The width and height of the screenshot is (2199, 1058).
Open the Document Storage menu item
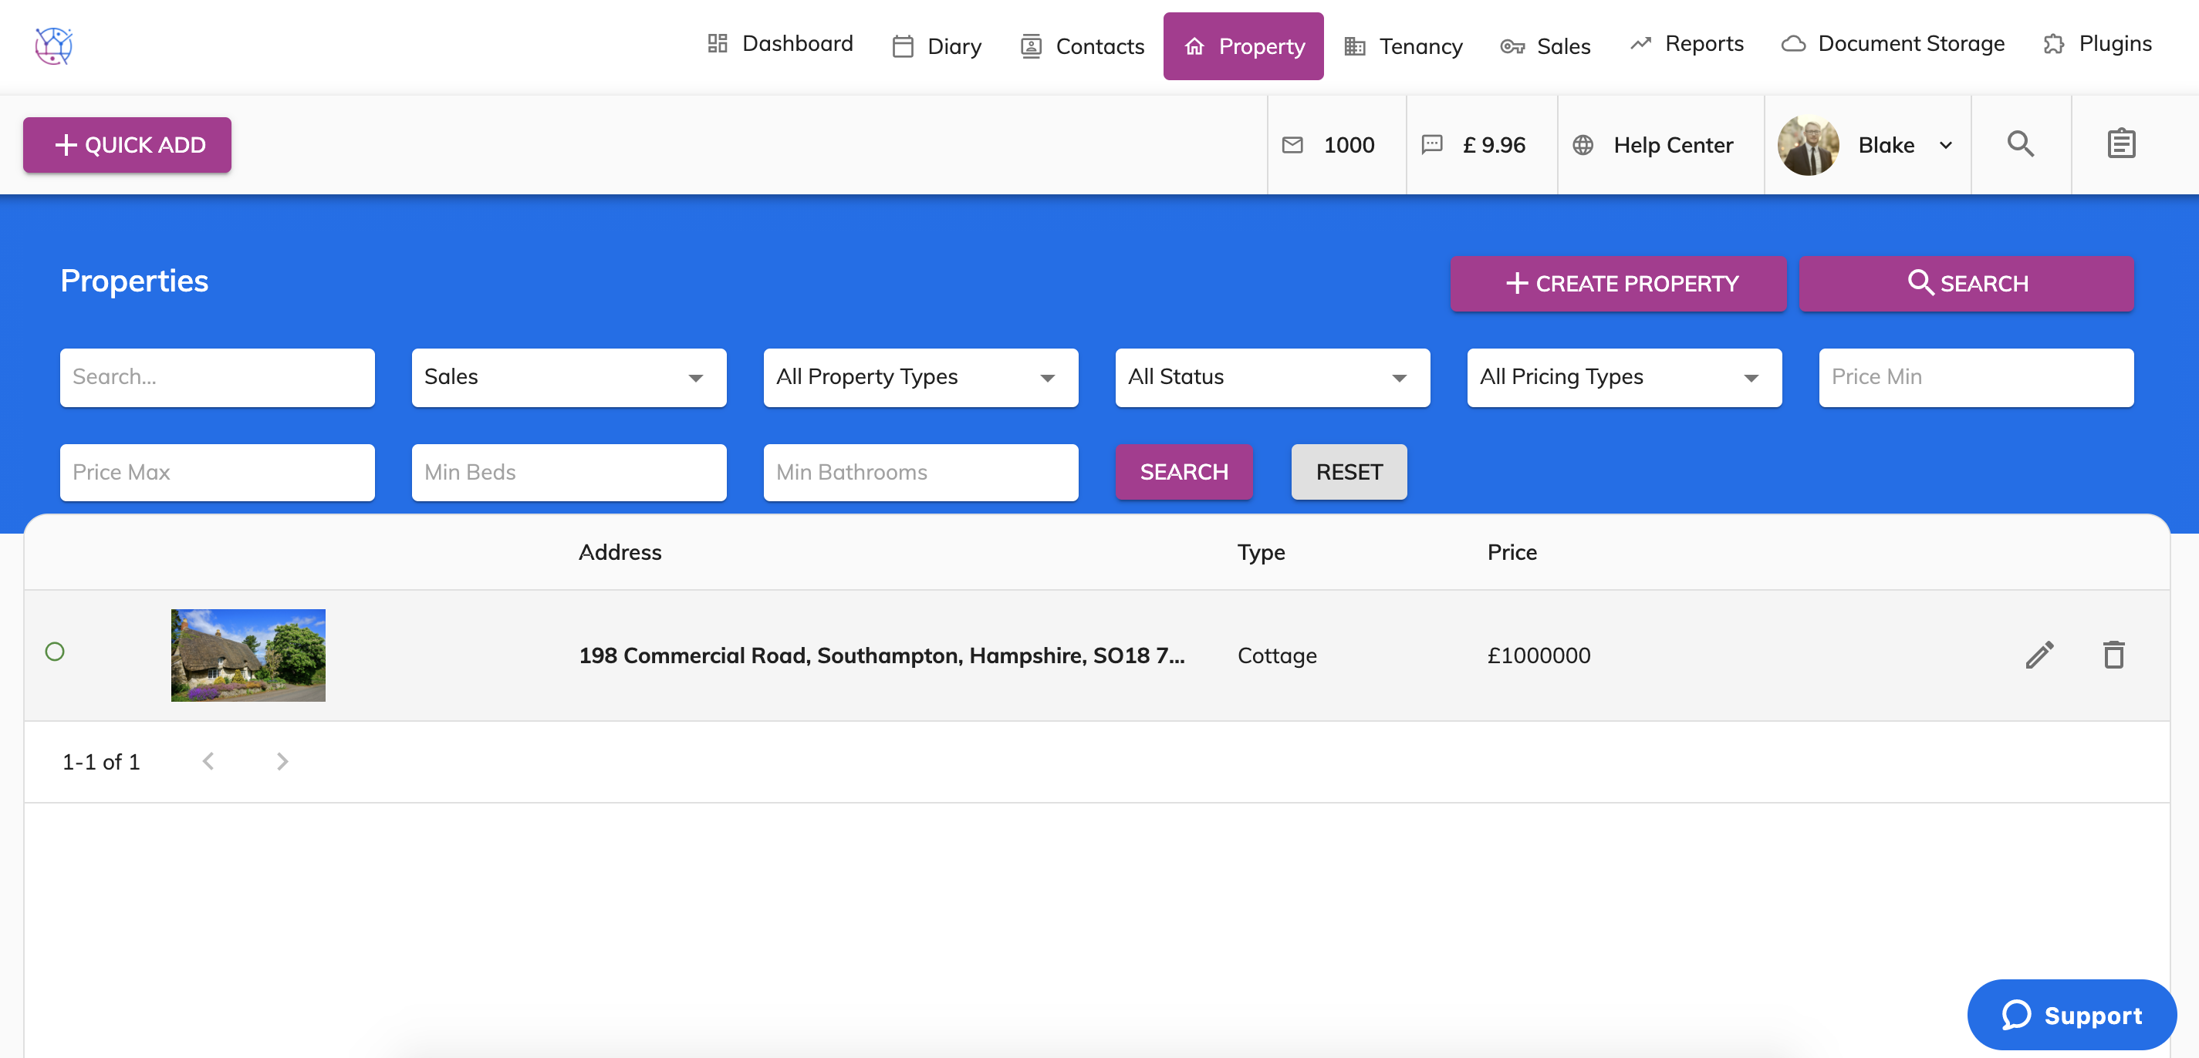[x=1893, y=43]
